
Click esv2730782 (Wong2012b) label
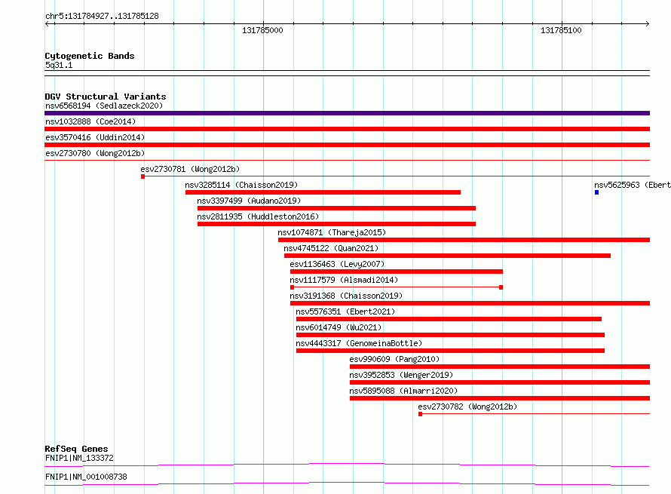pos(467,407)
